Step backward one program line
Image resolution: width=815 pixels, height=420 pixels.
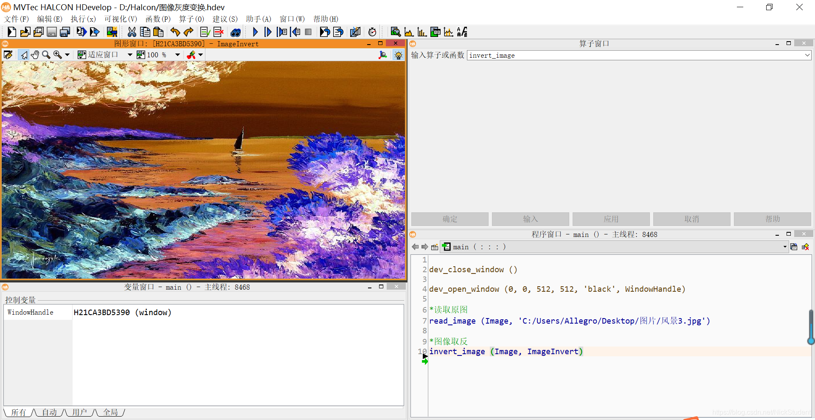[295, 32]
